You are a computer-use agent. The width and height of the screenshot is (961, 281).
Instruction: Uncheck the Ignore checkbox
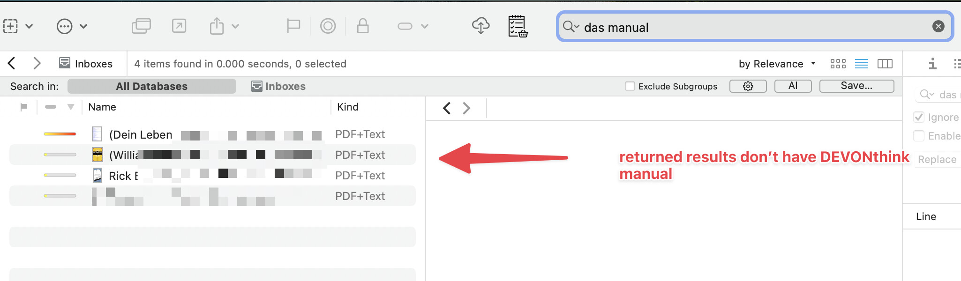(x=919, y=117)
